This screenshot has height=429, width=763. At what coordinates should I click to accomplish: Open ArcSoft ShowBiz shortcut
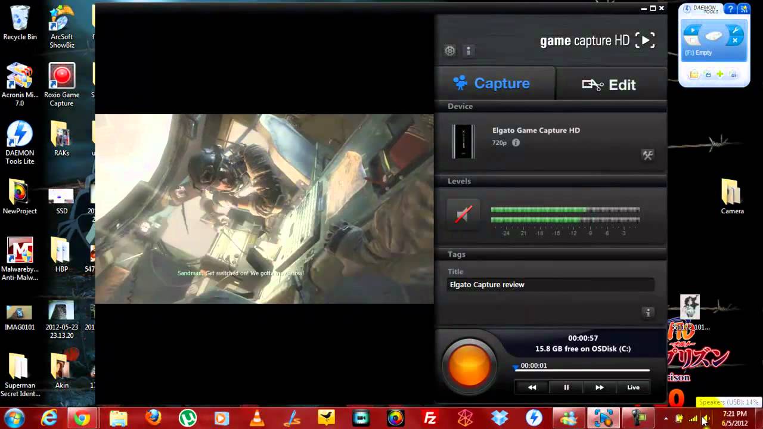pyautogui.click(x=61, y=26)
